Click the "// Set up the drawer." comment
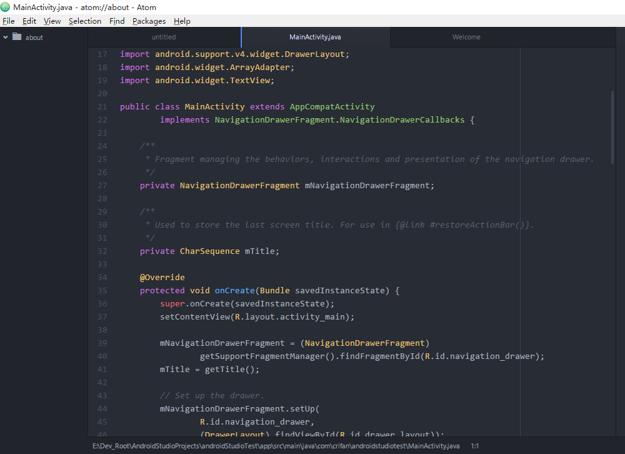Screen dimensions: 625x454 pos(212,396)
